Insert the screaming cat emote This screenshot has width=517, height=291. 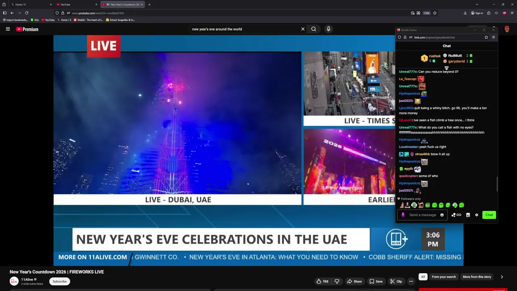(421, 205)
